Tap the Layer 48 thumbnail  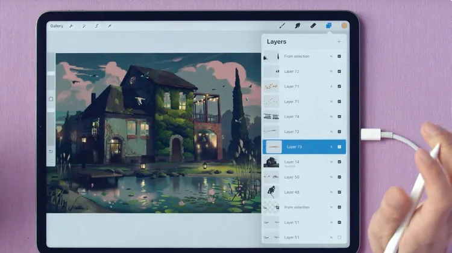point(271,192)
